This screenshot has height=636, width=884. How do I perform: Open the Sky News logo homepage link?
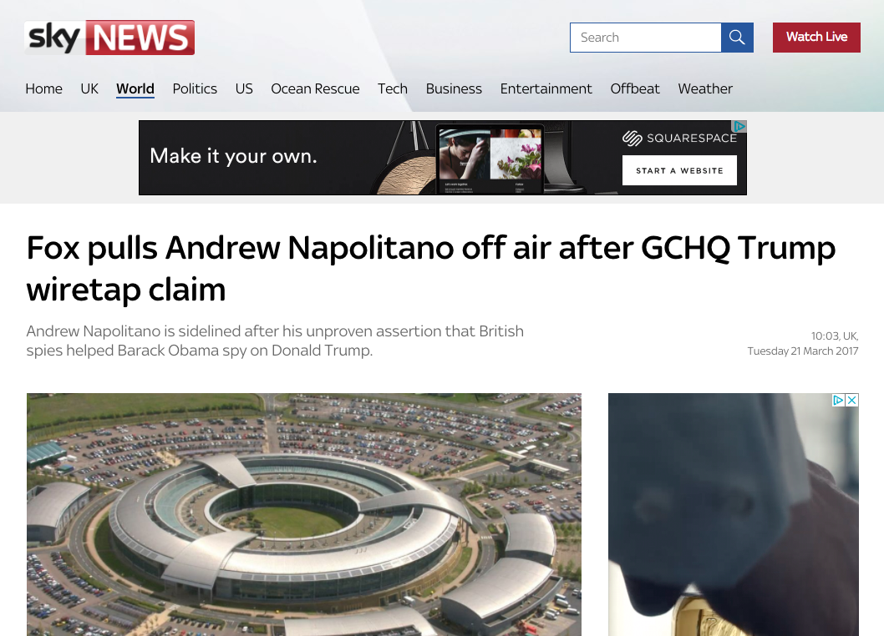click(109, 38)
